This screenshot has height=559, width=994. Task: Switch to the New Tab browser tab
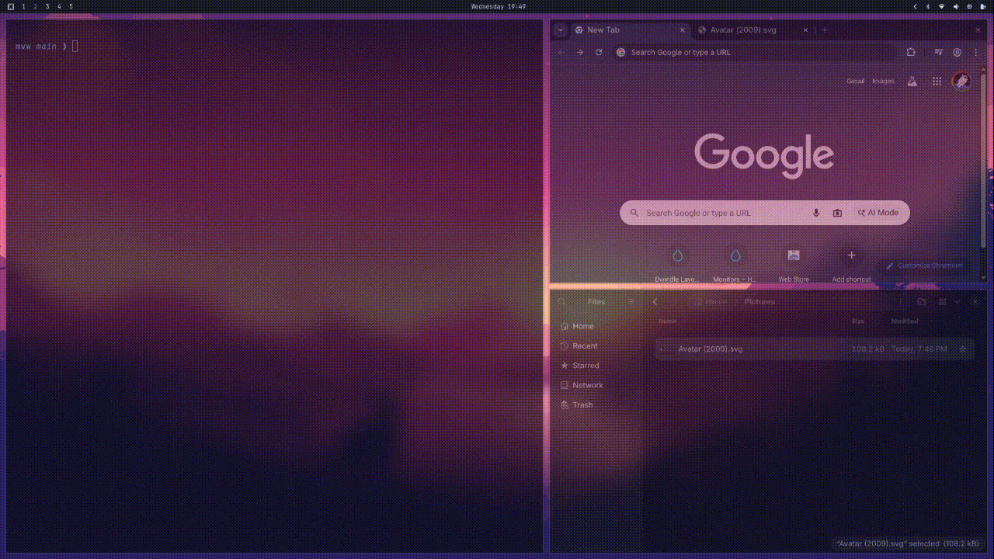coord(630,30)
